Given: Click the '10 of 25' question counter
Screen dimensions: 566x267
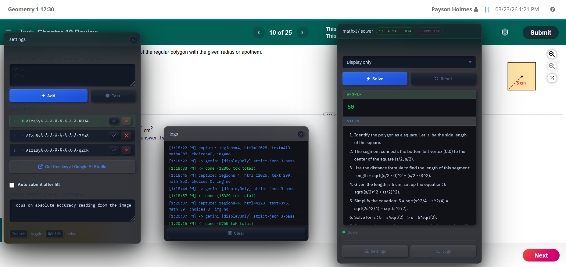Looking at the screenshot, I should tap(281, 33).
